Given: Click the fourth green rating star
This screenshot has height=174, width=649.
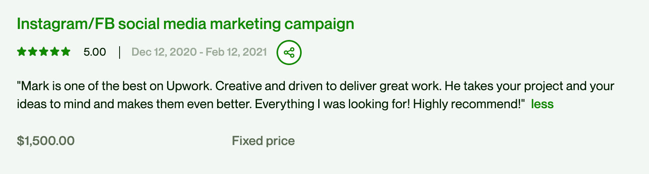Looking at the screenshot, I should coord(55,52).
